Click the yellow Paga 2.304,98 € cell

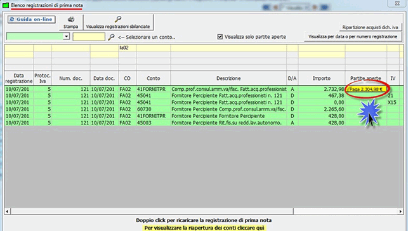[366, 89]
